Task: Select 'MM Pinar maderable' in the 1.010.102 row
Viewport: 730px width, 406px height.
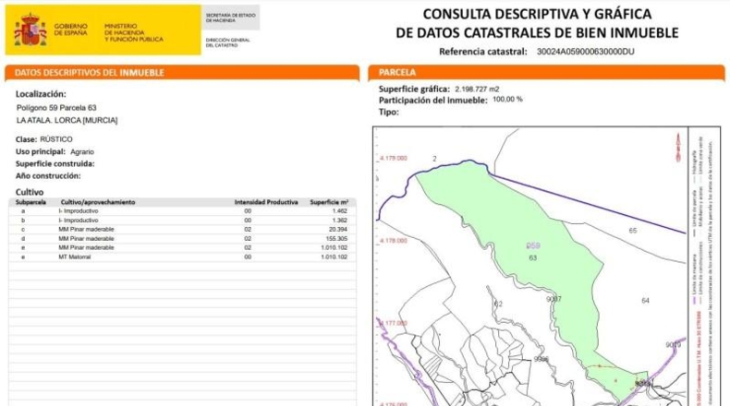Action: tap(86, 248)
